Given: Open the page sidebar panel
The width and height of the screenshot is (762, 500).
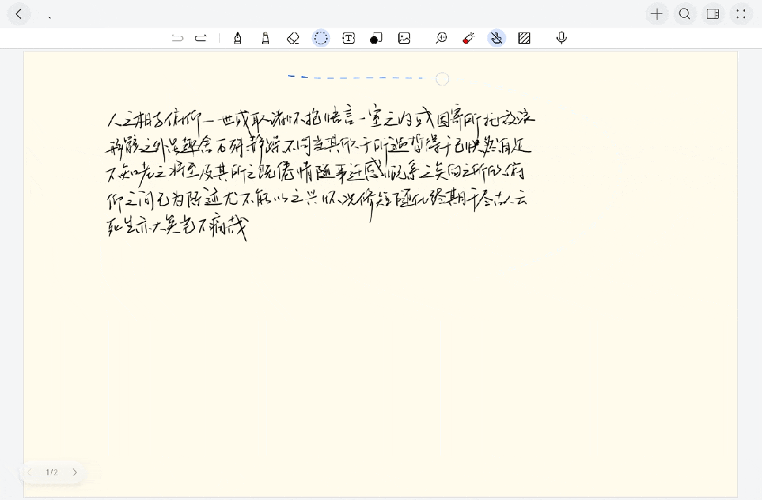Looking at the screenshot, I should (713, 14).
